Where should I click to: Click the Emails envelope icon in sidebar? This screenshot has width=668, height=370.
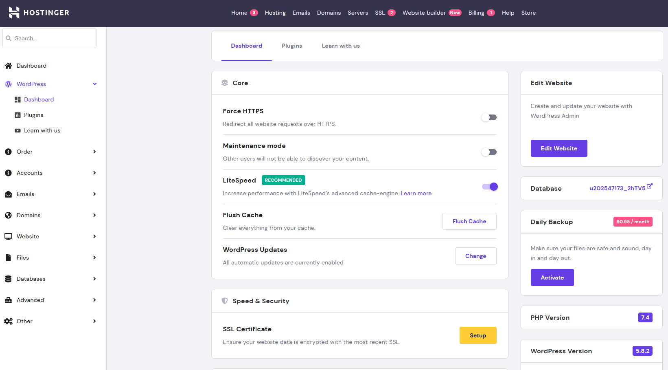(x=8, y=194)
